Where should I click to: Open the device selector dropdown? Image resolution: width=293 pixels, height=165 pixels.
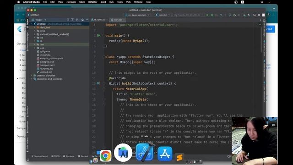[137, 15]
